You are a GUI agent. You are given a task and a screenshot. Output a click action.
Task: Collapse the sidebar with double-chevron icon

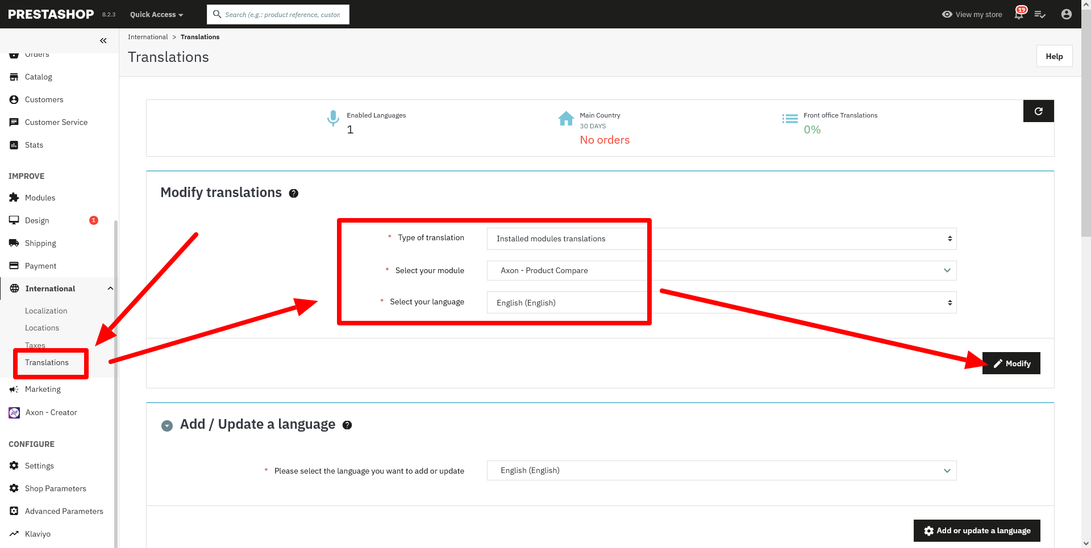pos(103,41)
